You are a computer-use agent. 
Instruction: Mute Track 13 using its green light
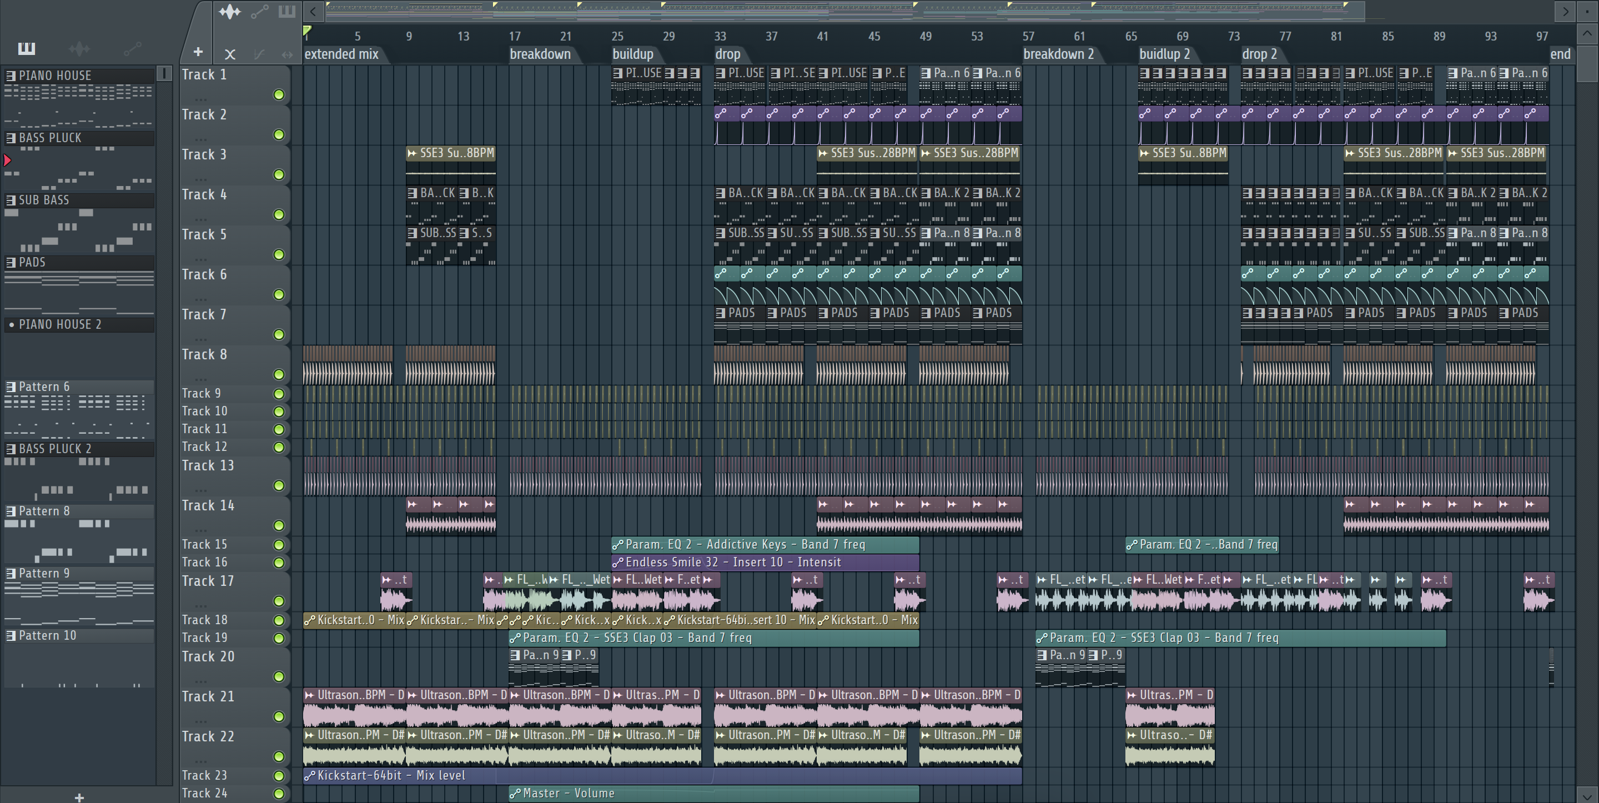pos(279,486)
